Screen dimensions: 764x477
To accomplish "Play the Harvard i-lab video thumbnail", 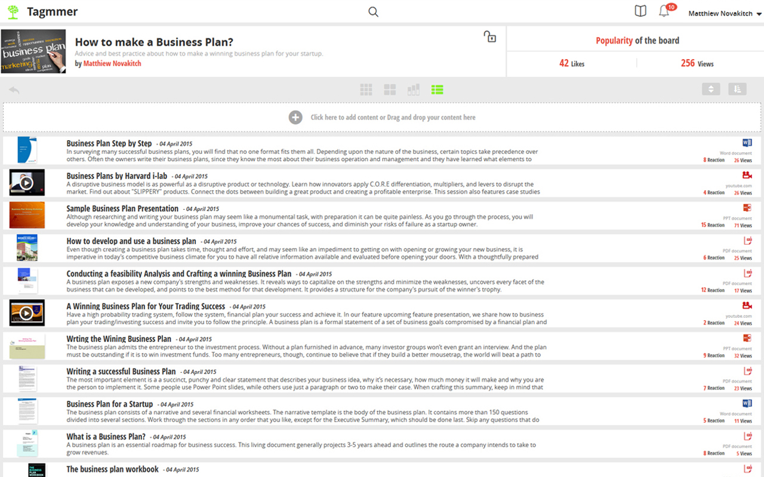I will 27,182.
